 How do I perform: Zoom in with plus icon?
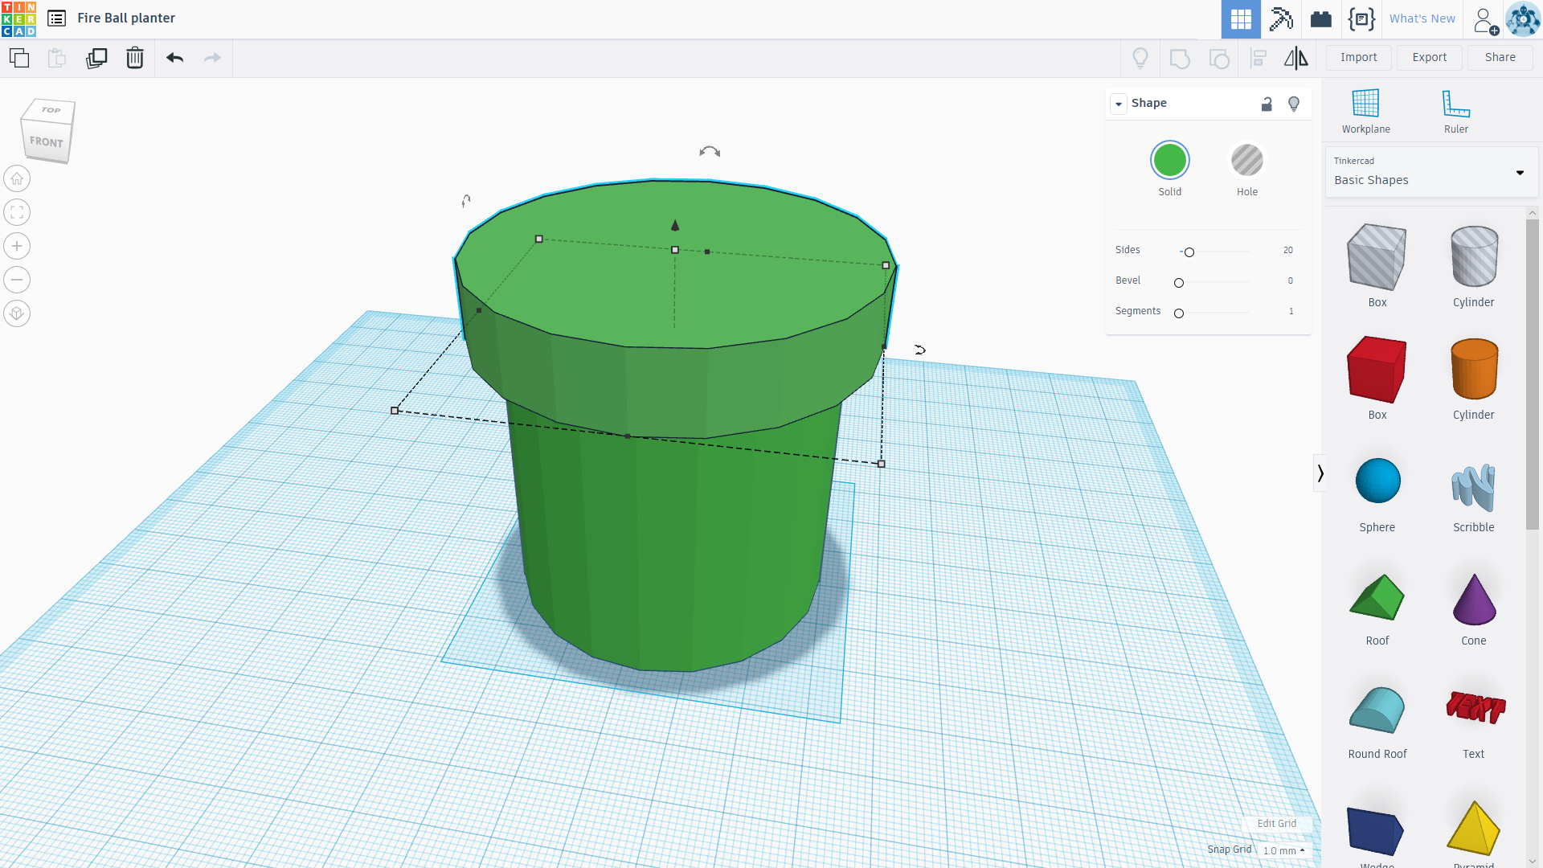pyautogui.click(x=17, y=246)
